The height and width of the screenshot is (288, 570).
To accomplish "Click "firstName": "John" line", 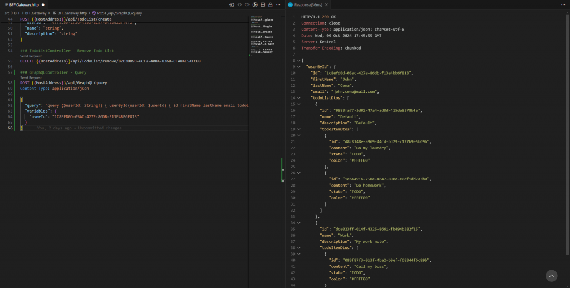I will pos(333,79).
